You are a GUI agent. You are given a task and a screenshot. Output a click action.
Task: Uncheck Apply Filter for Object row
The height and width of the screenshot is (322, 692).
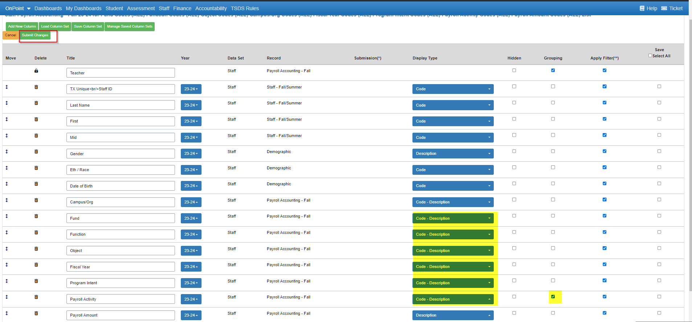(x=605, y=248)
